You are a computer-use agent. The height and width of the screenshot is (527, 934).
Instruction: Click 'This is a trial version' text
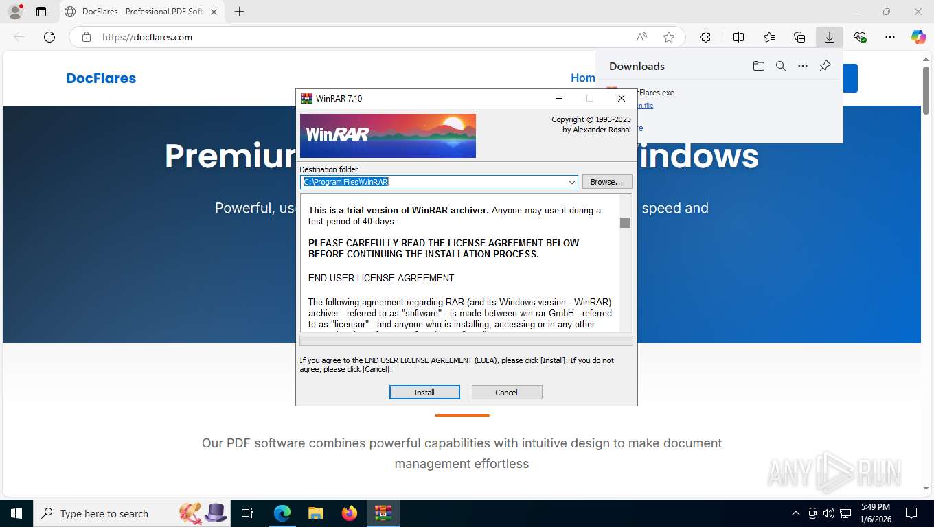[x=399, y=210]
